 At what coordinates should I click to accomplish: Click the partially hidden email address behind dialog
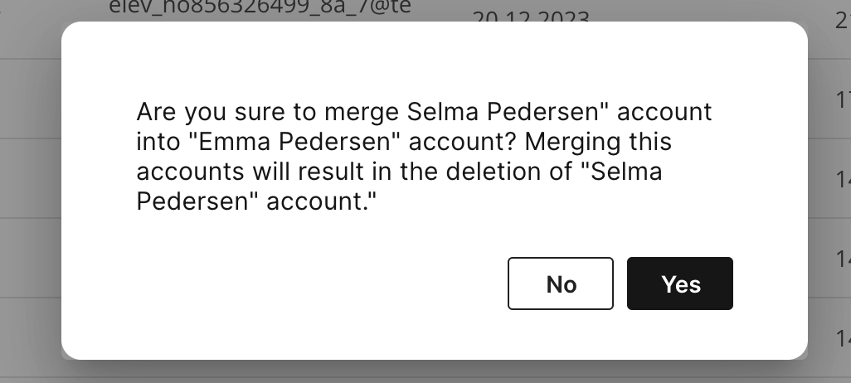pos(260,8)
